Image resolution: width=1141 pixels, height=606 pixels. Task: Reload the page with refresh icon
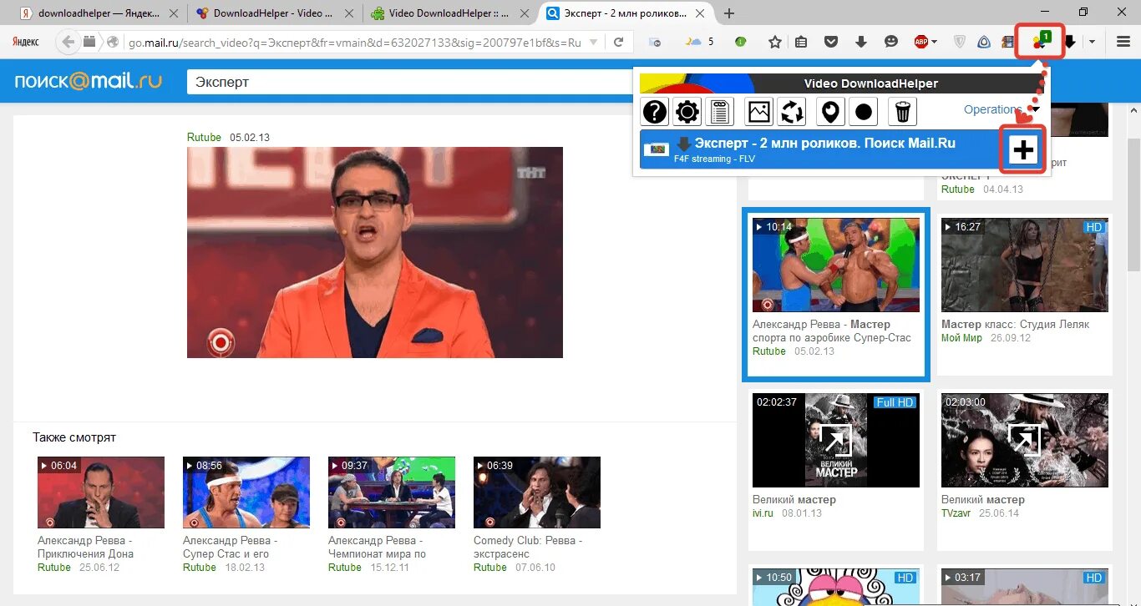pos(618,43)
